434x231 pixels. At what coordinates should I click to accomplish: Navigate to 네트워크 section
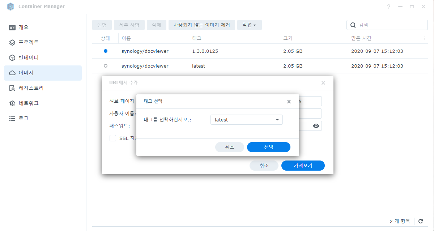point(43,103)
